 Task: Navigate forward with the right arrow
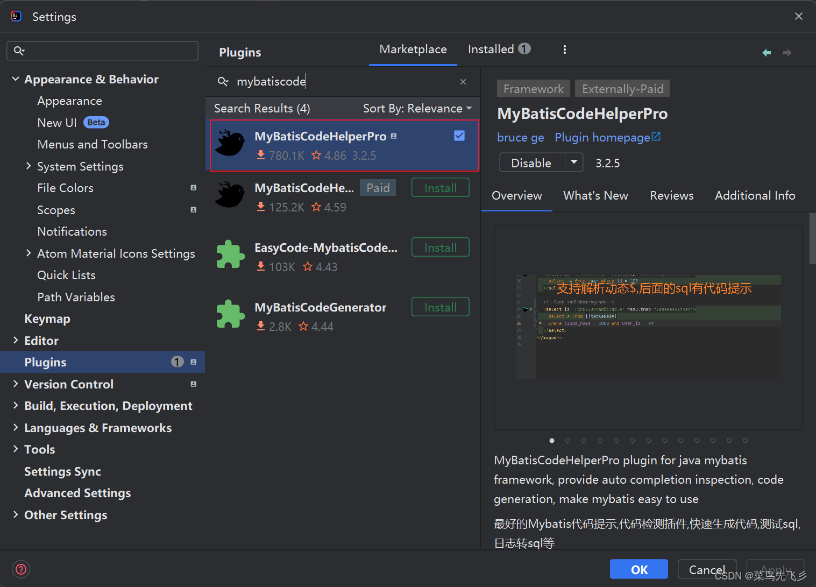[787, 53]
